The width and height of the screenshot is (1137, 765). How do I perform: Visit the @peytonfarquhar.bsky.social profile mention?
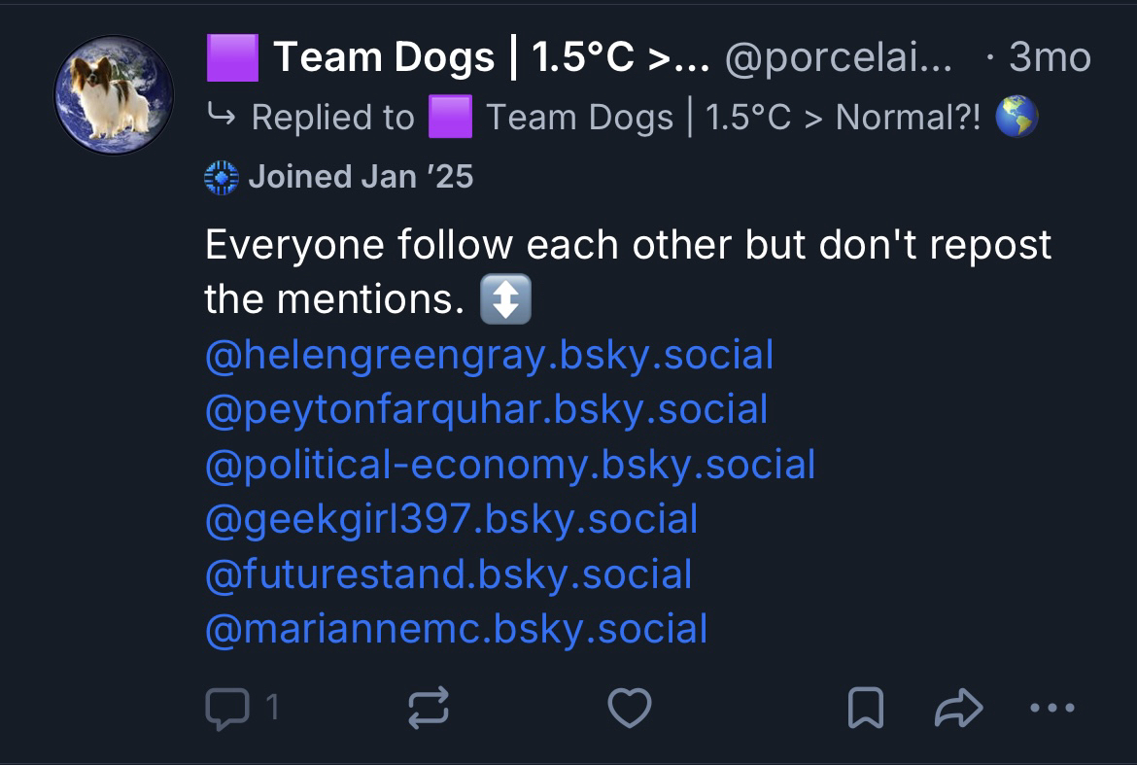486,409
